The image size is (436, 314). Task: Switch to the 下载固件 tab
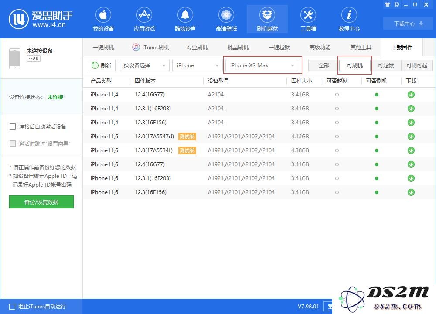(402, 47)
